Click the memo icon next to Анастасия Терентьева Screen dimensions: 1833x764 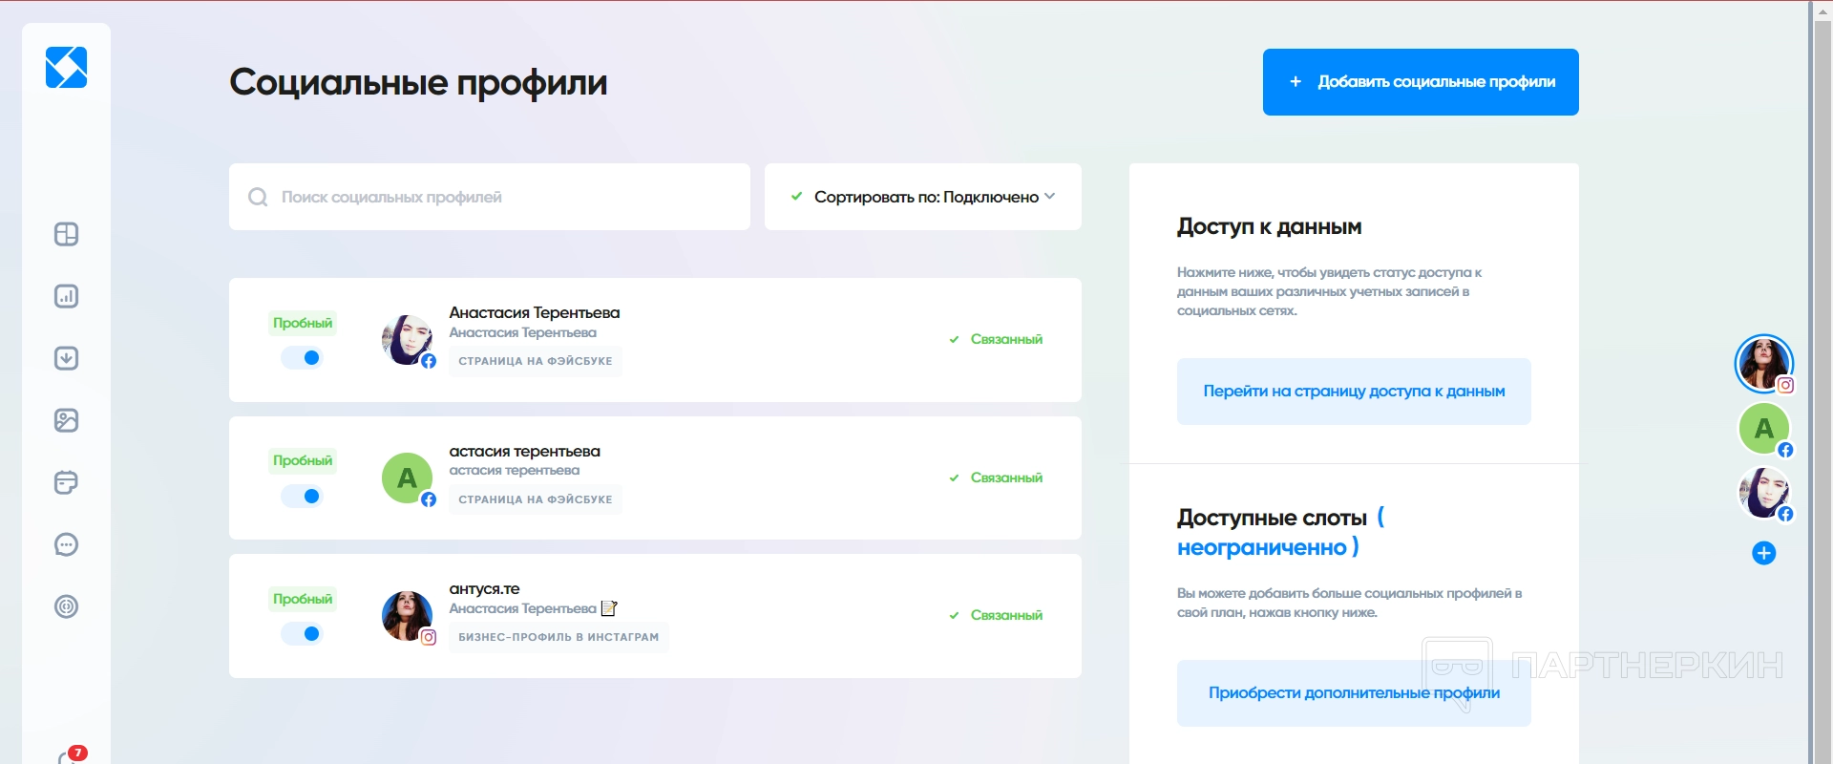pos(609,608)
